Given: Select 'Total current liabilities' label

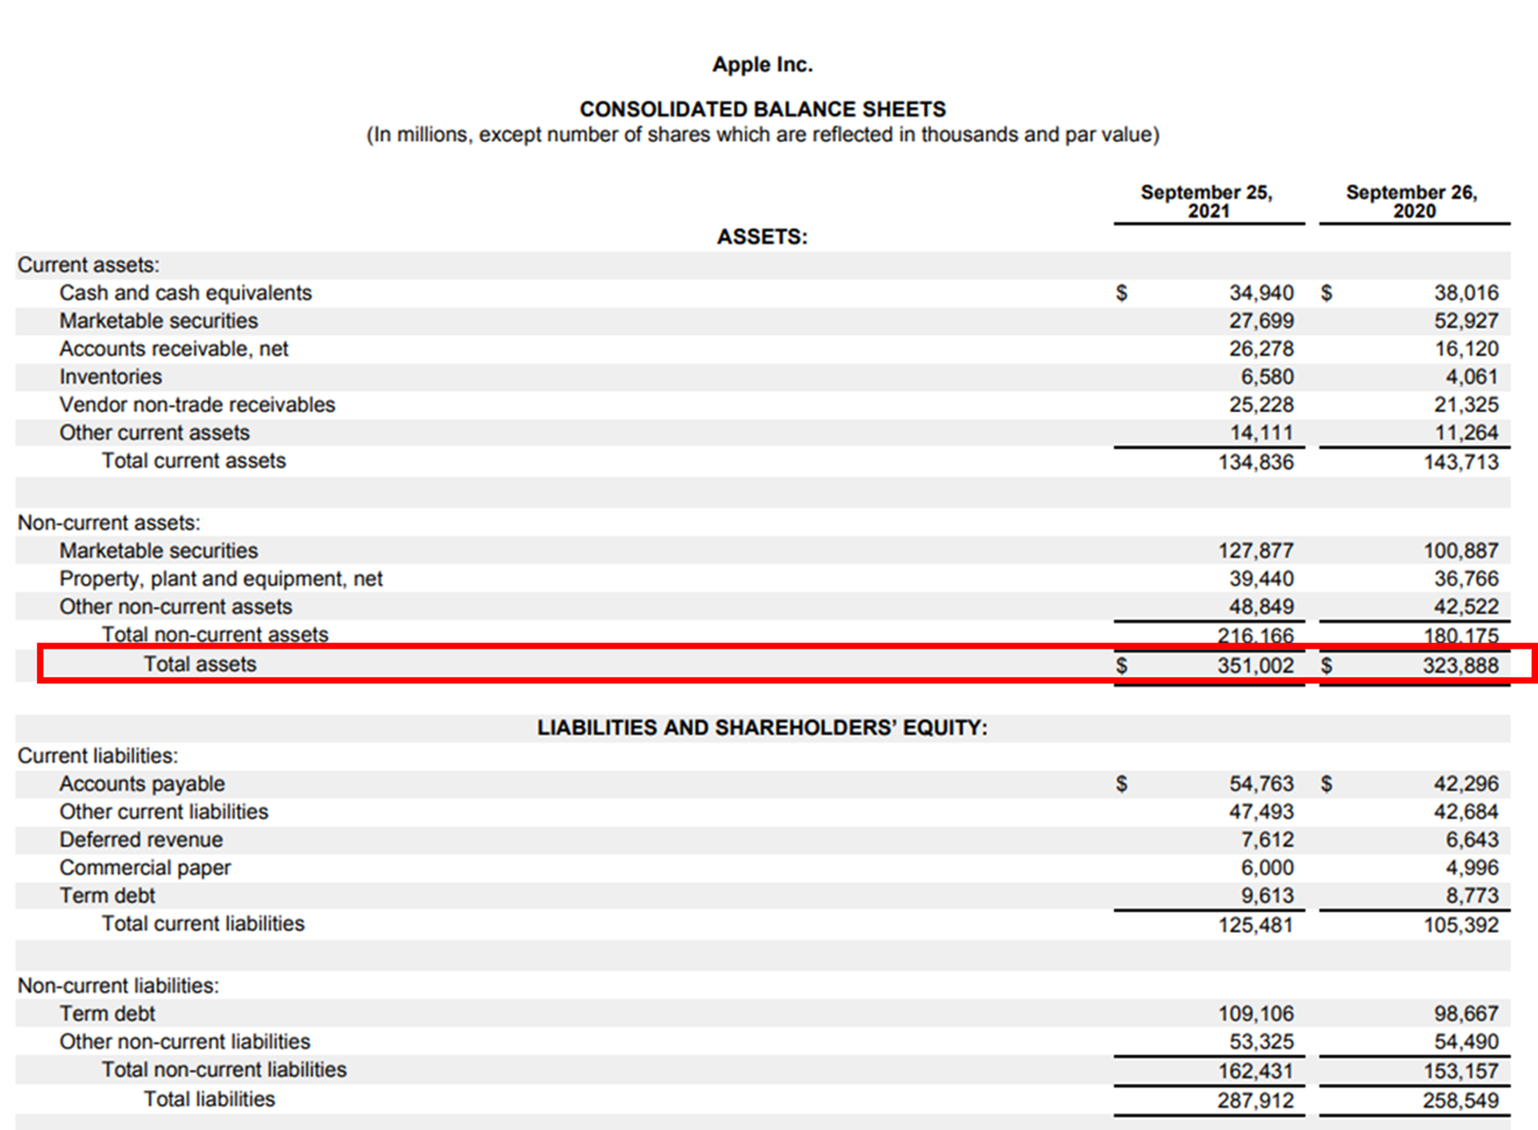Looking at the screenshot, I should (x=203, y=924).
